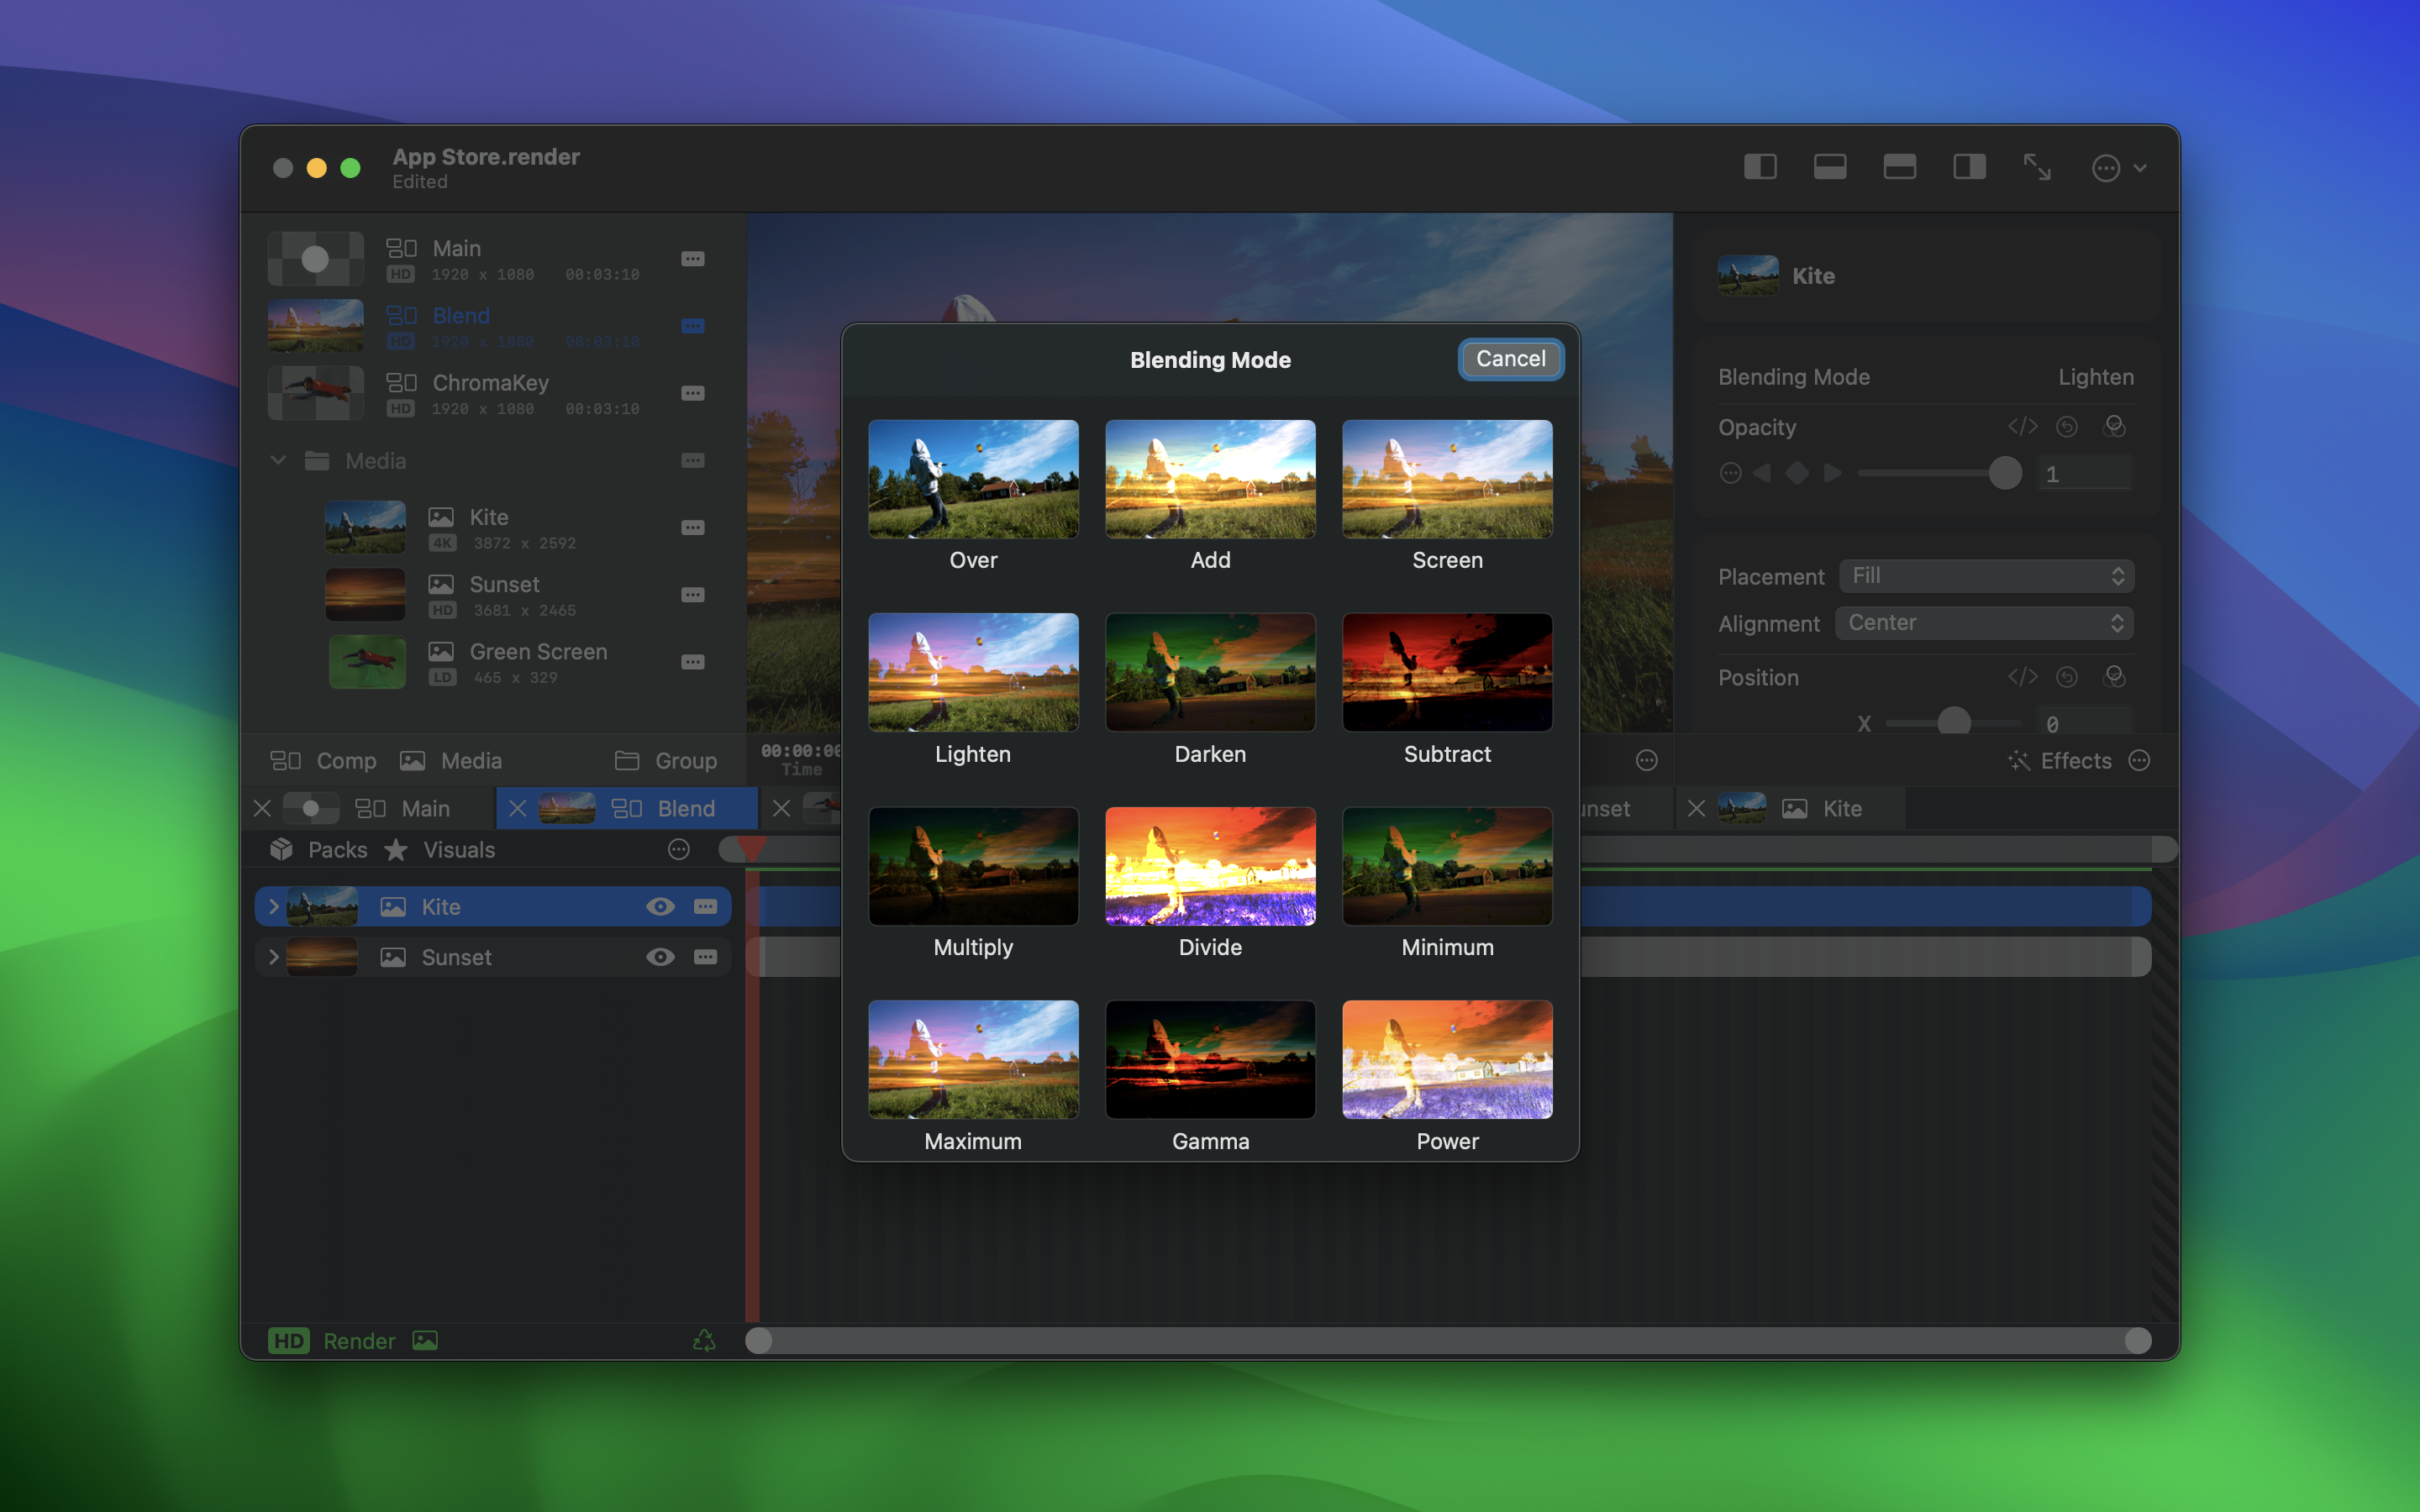Click the fullscreen expand arrows icon
This screenshot has height=1512, width=2420.
[x=2037, y=167]
